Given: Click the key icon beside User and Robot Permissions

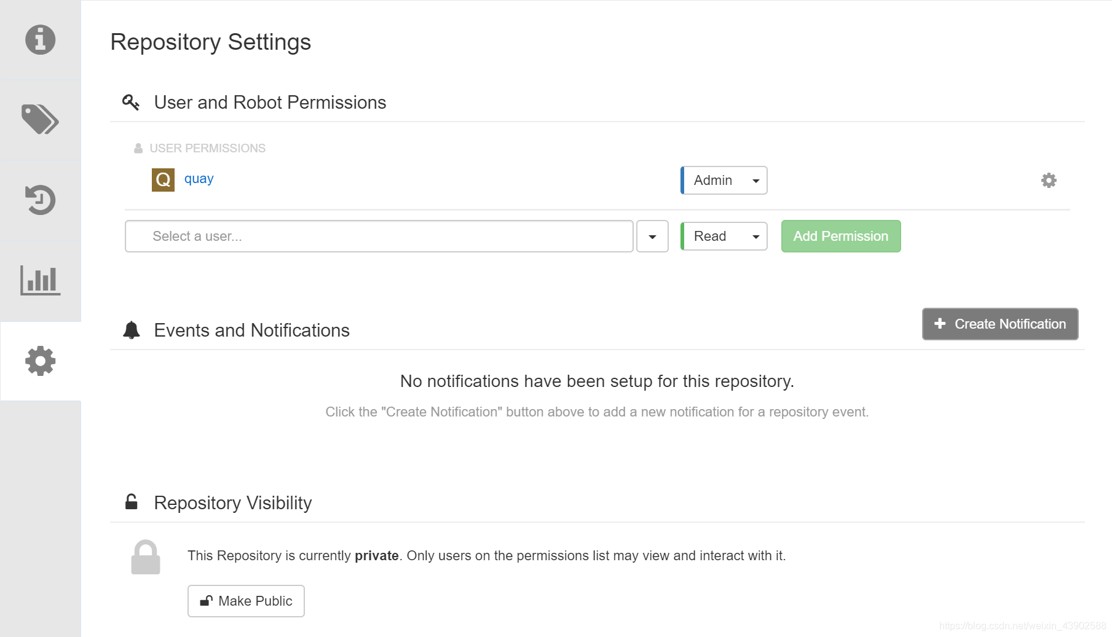Looking at the screenshot, I should pyautogui.click(x=131, y=102).
